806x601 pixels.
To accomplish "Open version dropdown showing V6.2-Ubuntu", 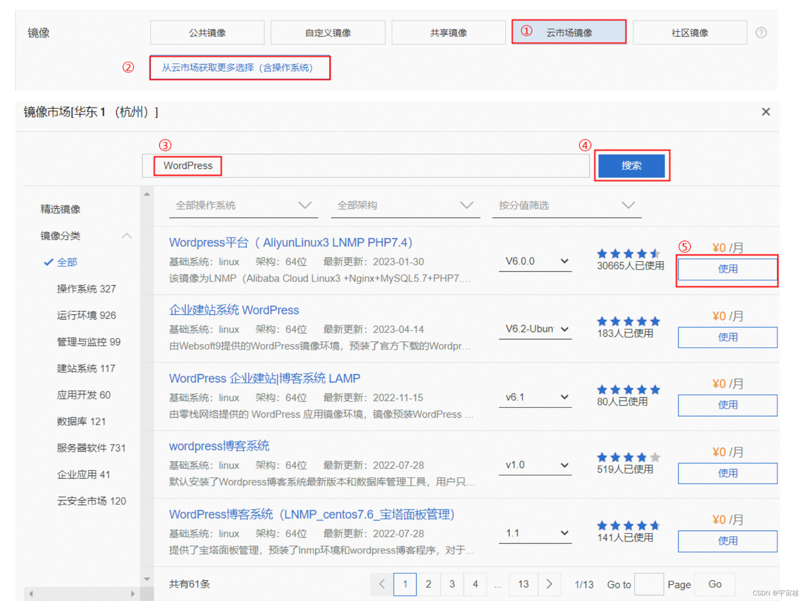I will (x=535, y=329).
